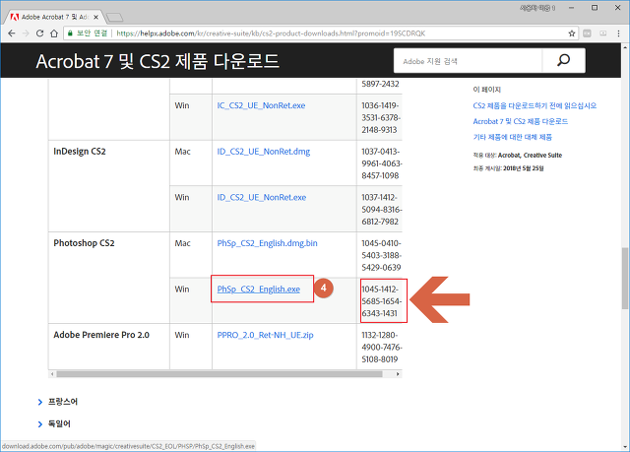Image resolution: width=630 pixels, height=452 pixels.
Task: Reload the page with the refresh icon
Action: pyautogui.click(x=39, y=33)
